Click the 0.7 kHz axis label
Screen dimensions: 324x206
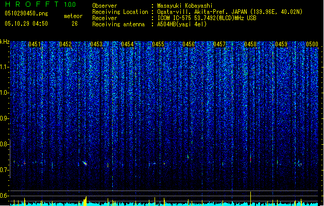[5, 170]
